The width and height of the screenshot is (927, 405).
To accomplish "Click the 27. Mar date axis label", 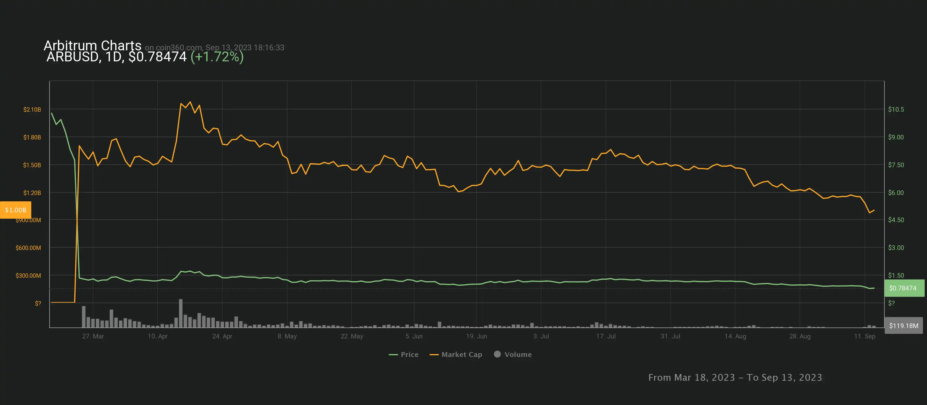I will (93, 336).
